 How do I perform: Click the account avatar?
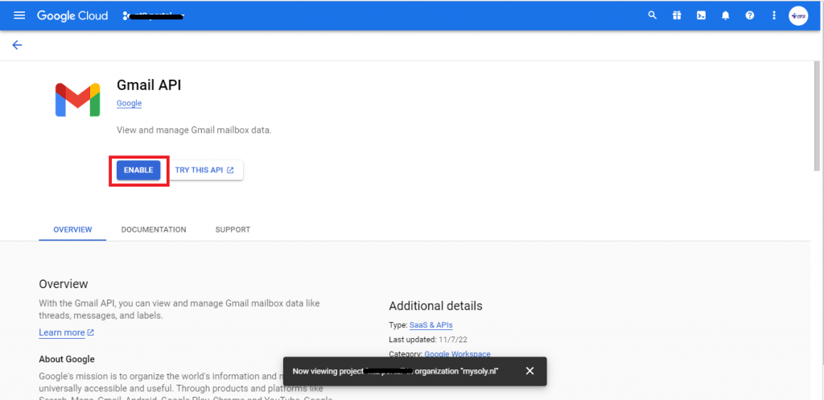point(798,16)
